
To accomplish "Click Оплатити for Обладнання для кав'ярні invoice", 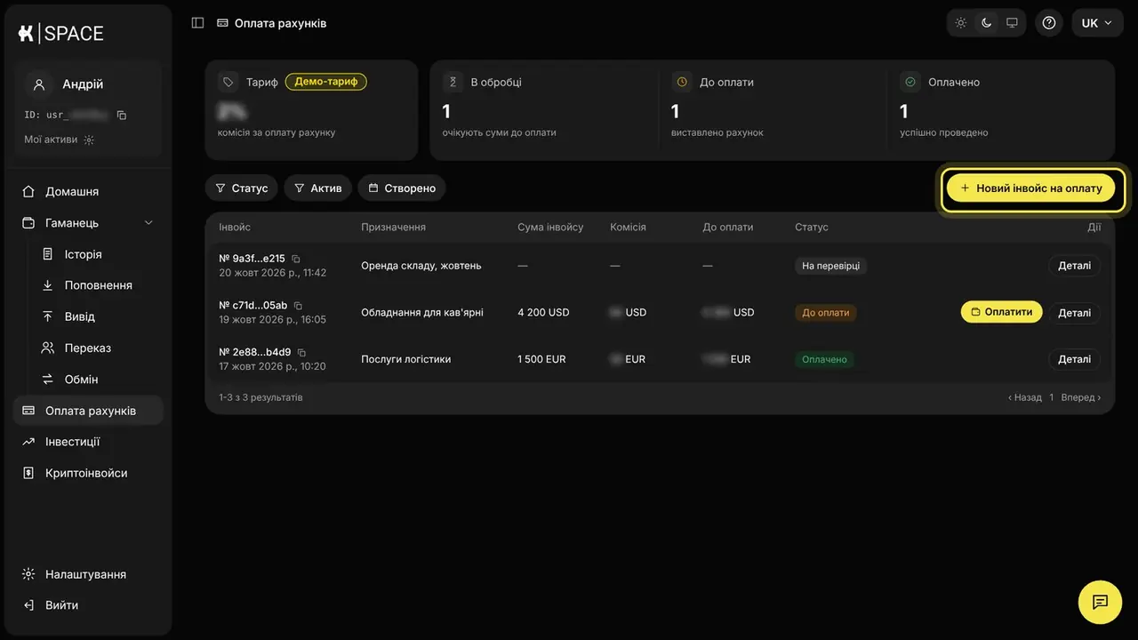I will click(x=1001, y=312).
